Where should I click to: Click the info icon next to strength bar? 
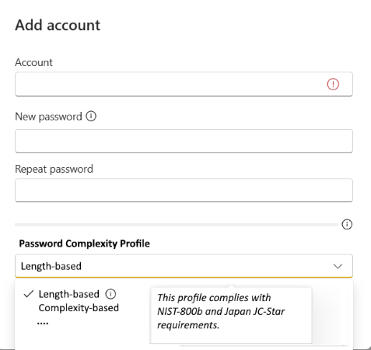pos(347,224)
